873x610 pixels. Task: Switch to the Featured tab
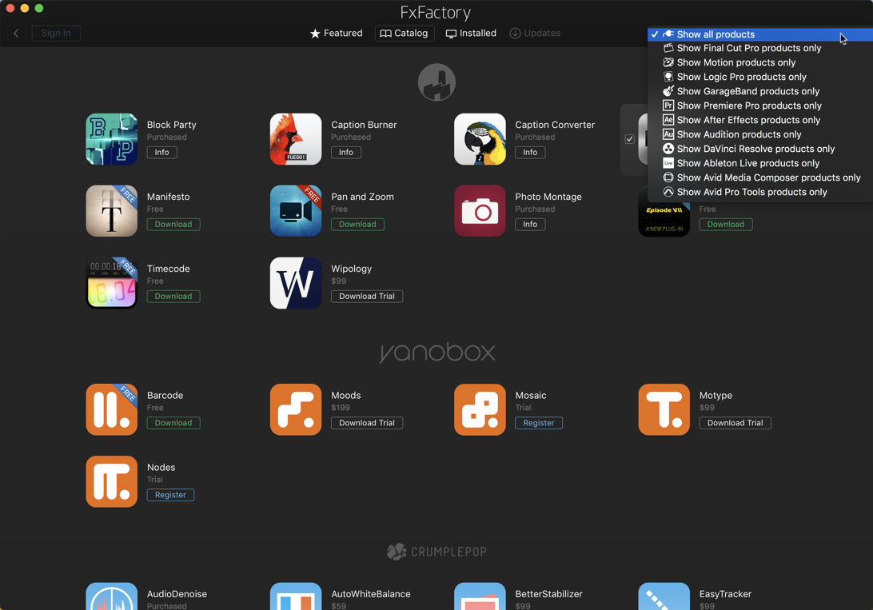[337, 34]
